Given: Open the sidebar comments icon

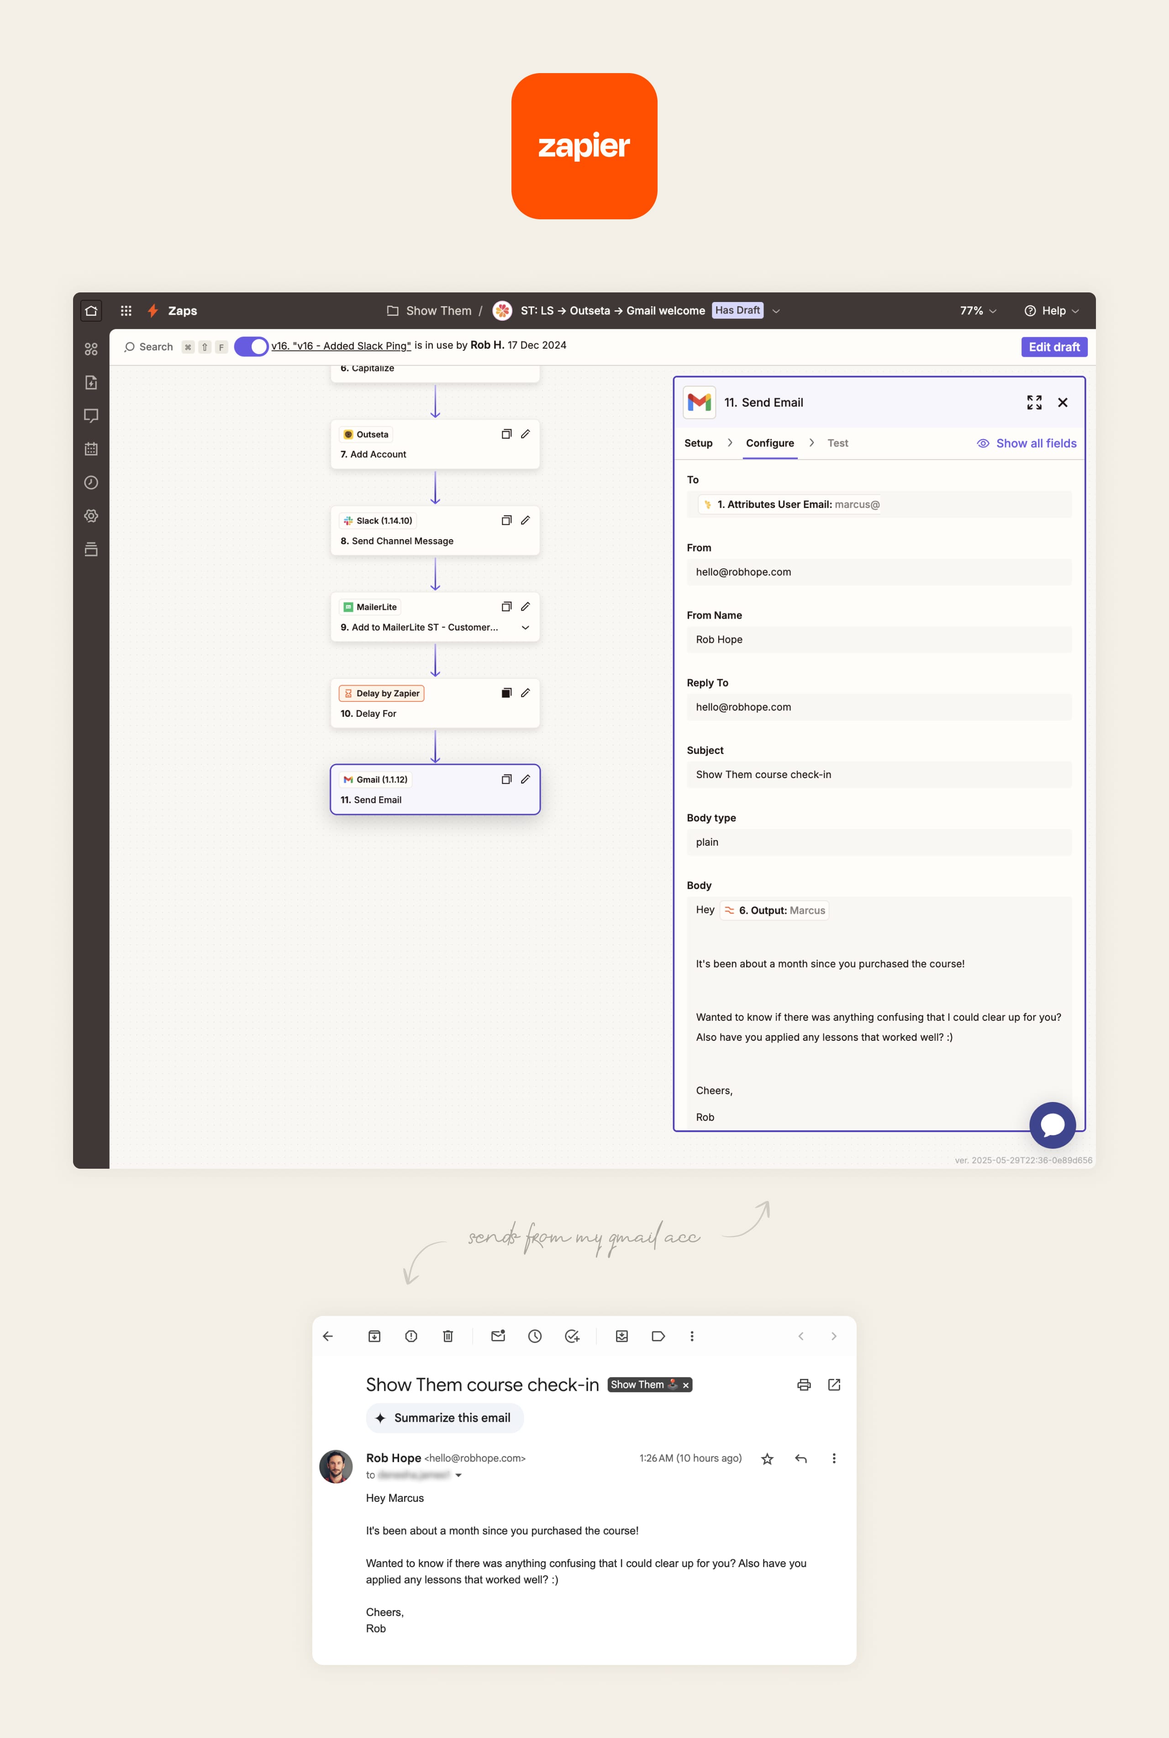Looking at the screenshot, I should [x=91, y=416].
